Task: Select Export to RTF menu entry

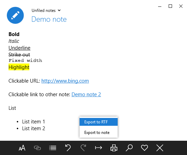Action: point(99,122)
